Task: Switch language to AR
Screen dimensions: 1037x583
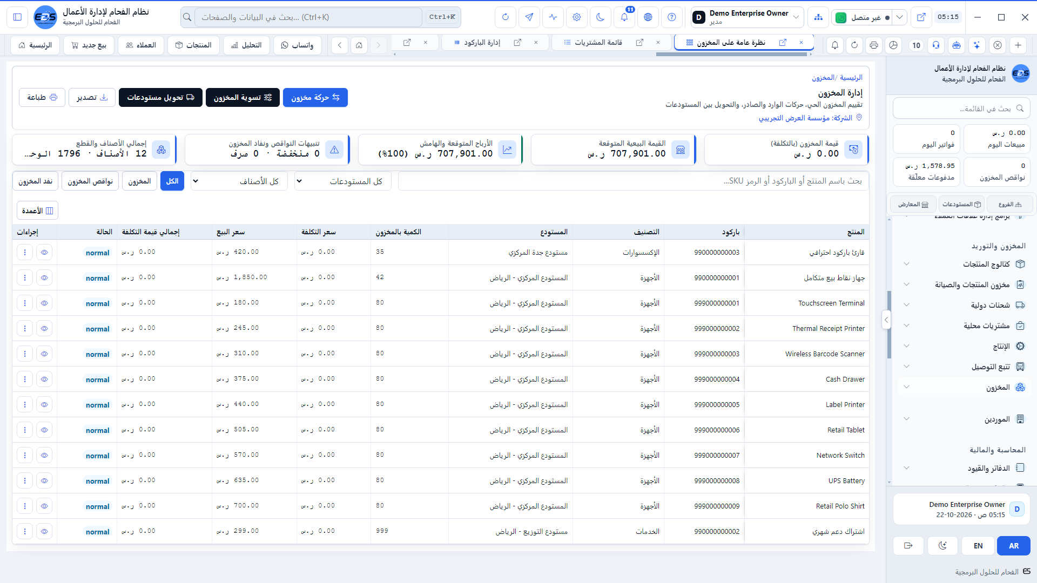Action: tap(1014, 546)
